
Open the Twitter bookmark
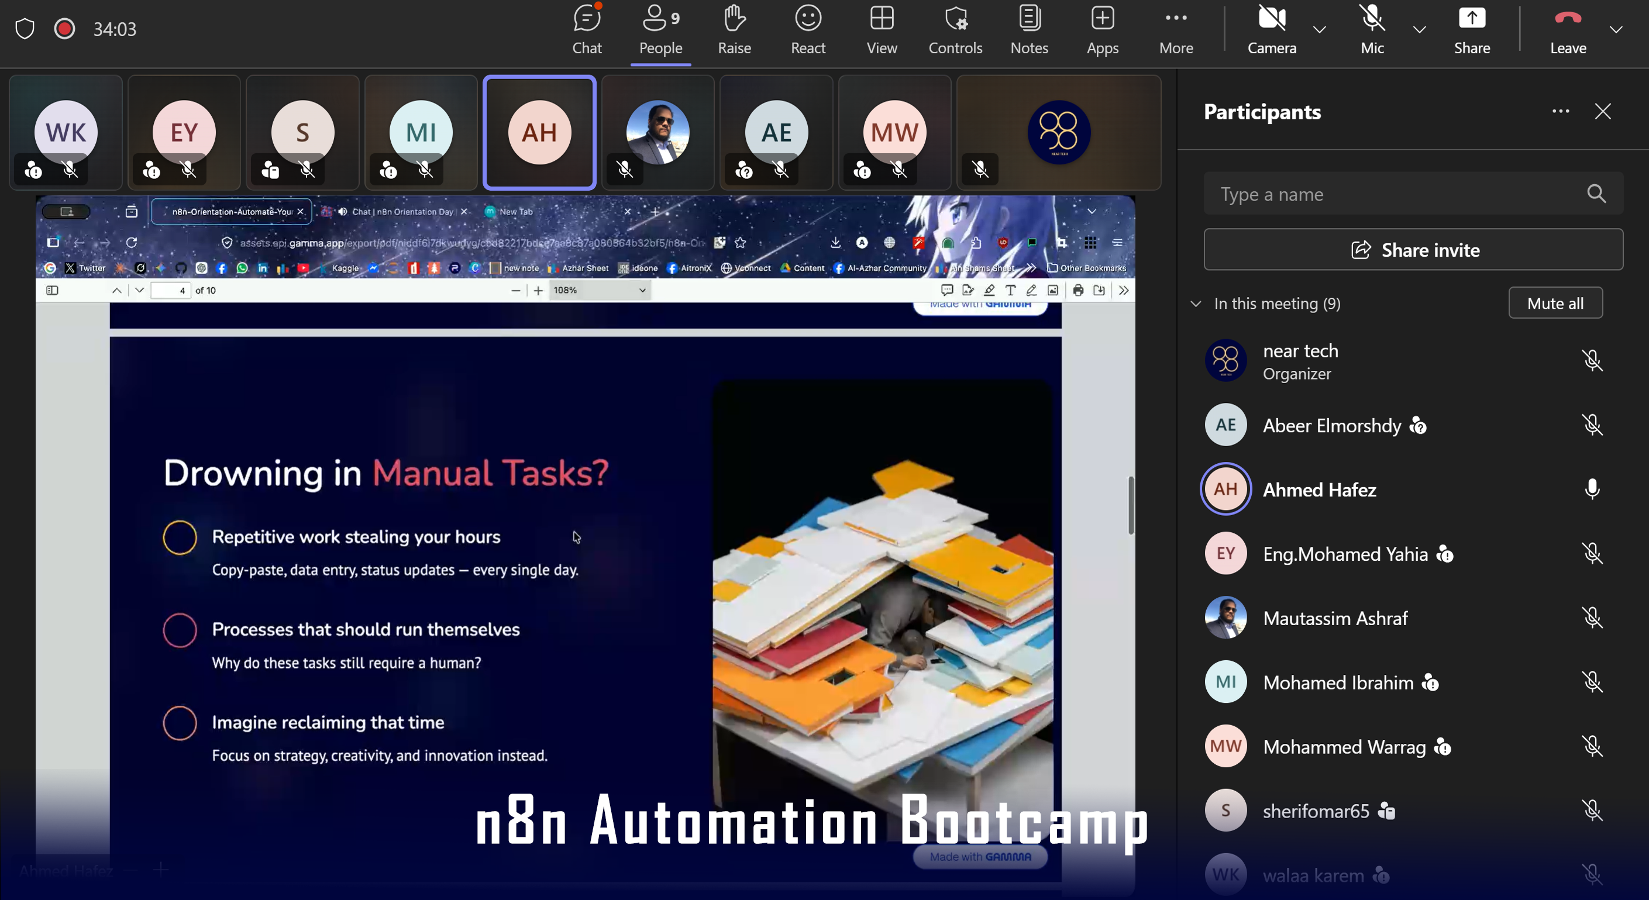(85, 268)
